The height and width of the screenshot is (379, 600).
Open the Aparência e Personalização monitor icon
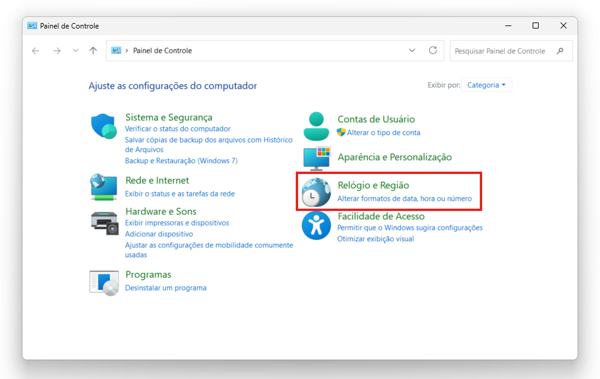[x=316, y=158]
